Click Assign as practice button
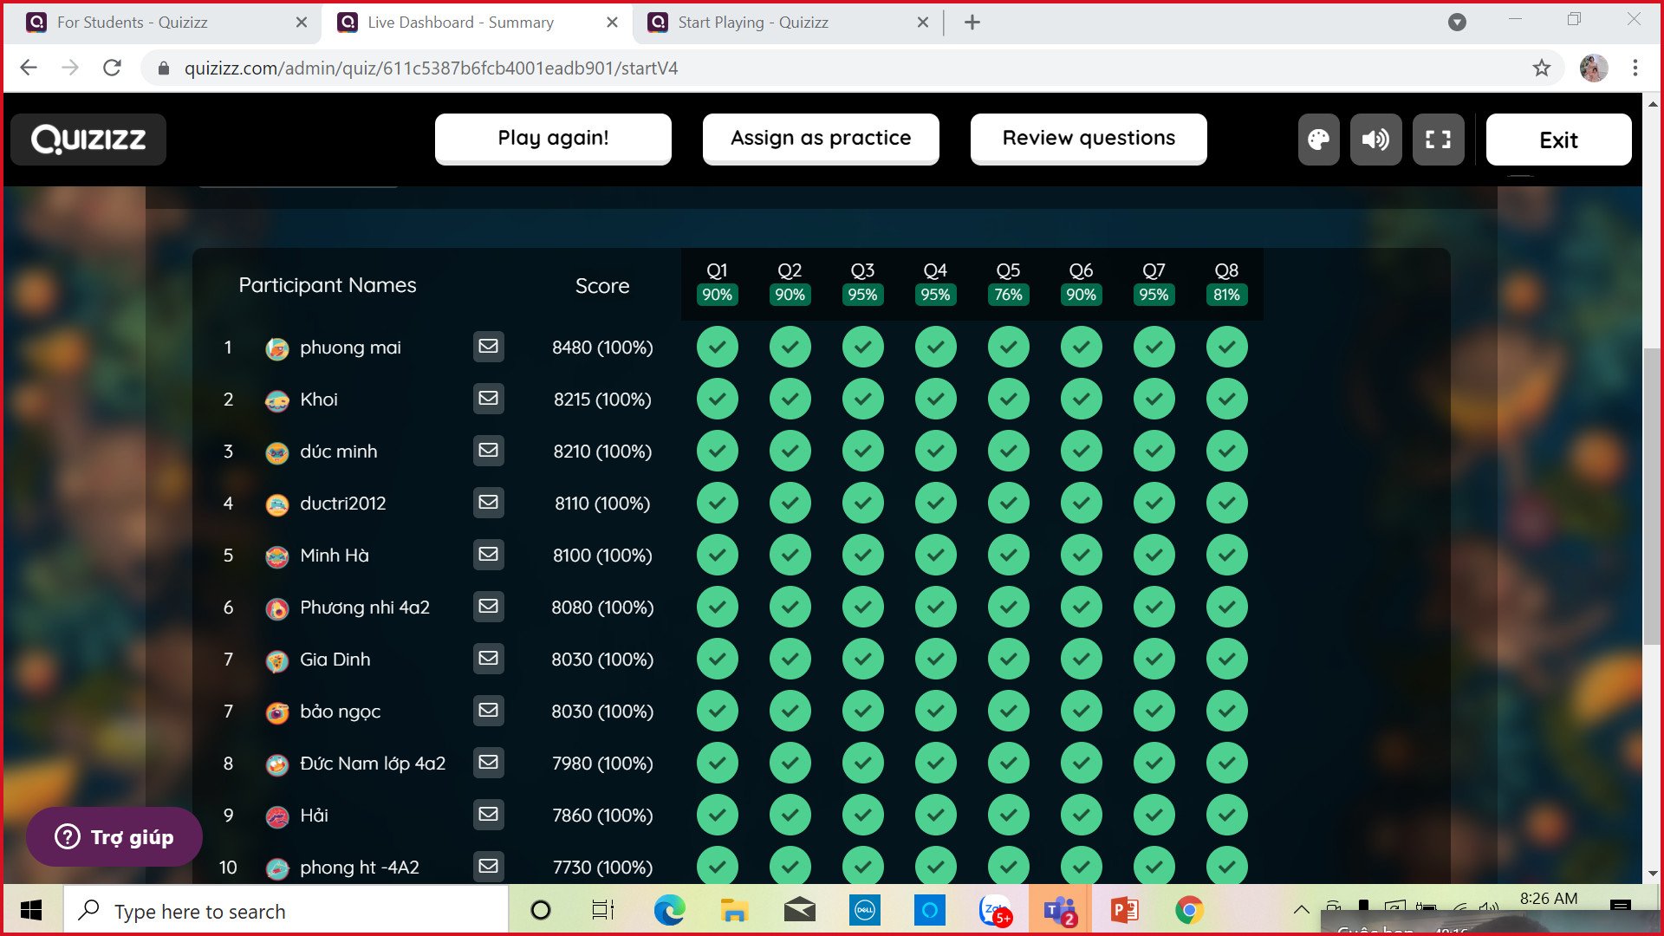Image resolution: width=1664 pixels, height=936 pixels. coord(820,139)
